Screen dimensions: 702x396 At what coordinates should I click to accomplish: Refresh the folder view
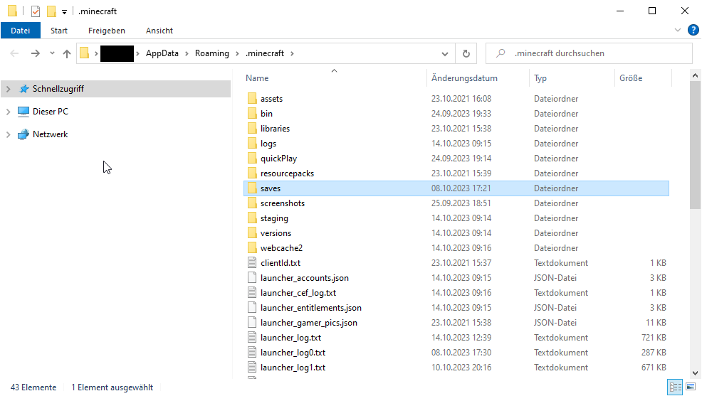(466, 53)
